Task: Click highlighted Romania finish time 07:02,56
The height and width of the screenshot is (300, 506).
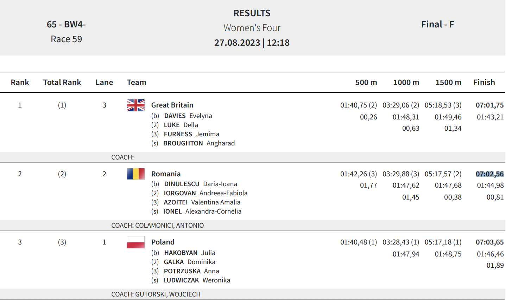Action: (490, 174)
